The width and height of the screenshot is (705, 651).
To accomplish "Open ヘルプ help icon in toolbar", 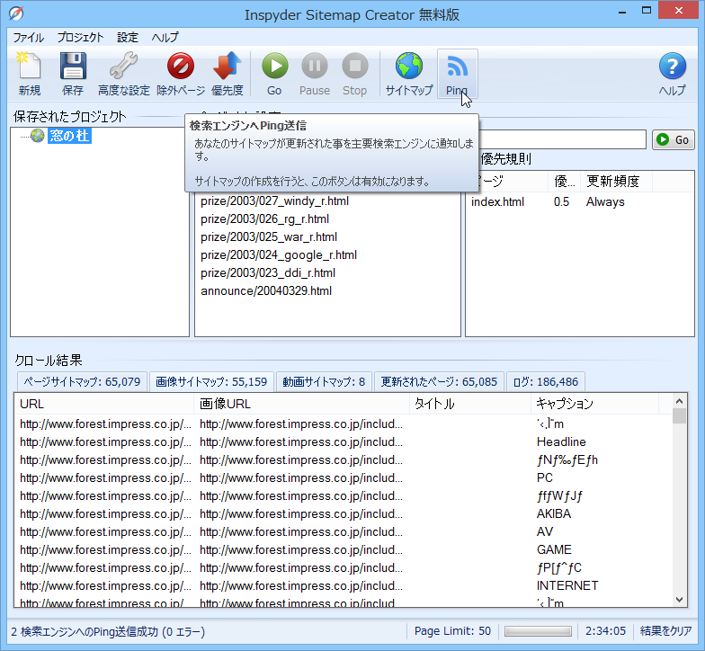I will click(673, 74).
